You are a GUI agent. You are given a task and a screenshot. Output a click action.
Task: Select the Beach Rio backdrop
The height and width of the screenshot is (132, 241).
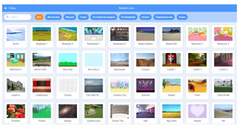(171, 36)
